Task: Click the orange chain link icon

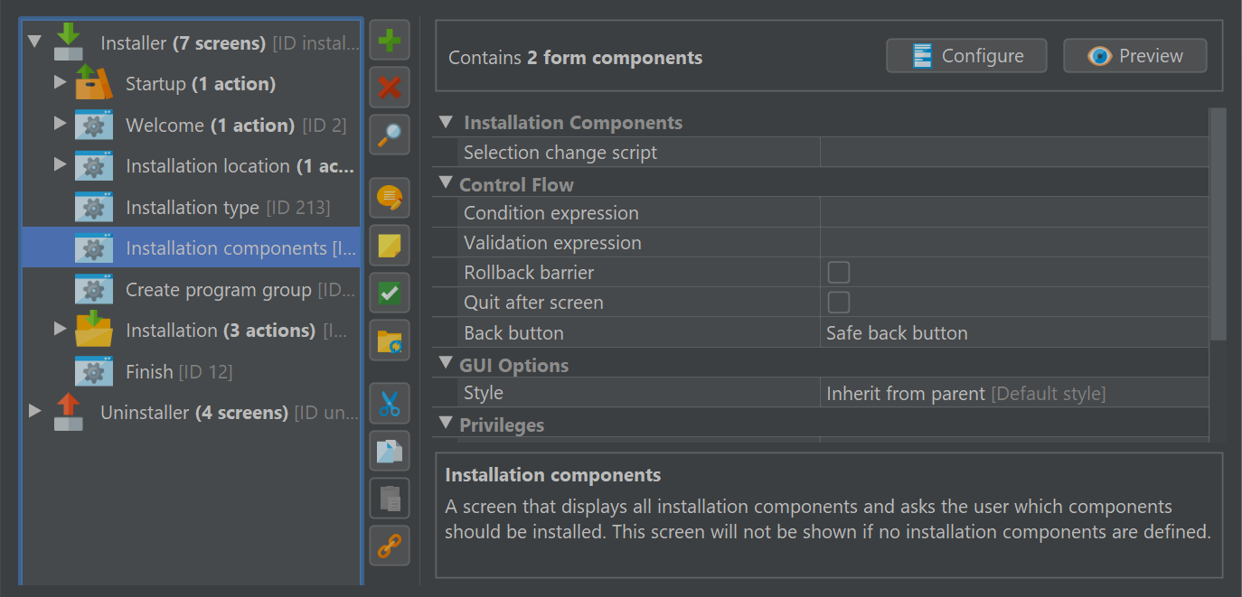Action: click(x=390, y=546)
